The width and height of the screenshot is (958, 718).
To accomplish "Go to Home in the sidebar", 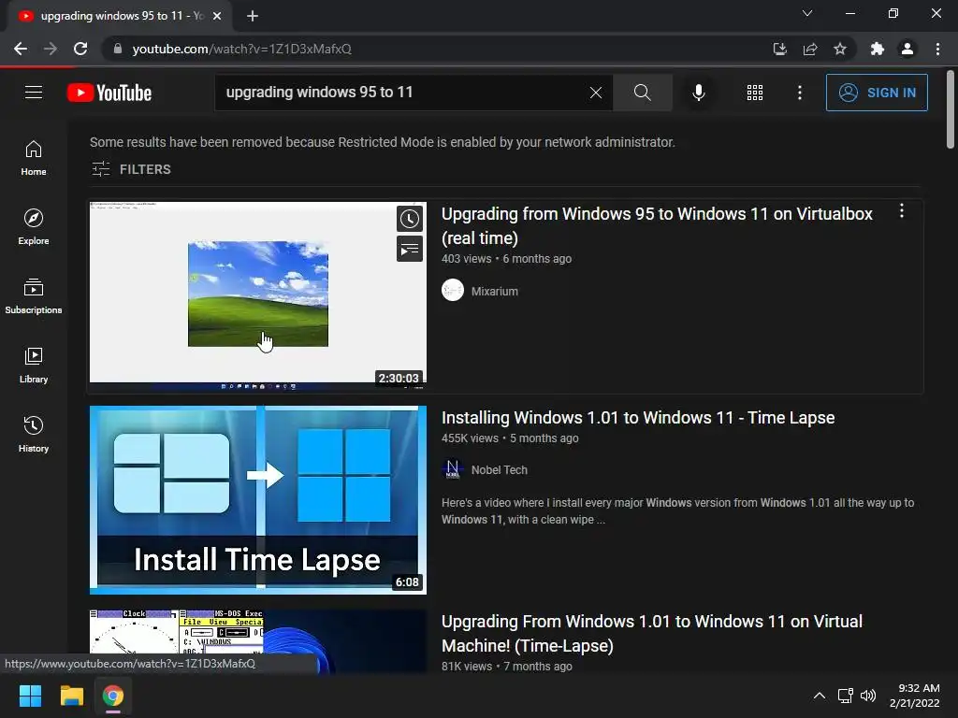I will [x=34, y=157].
